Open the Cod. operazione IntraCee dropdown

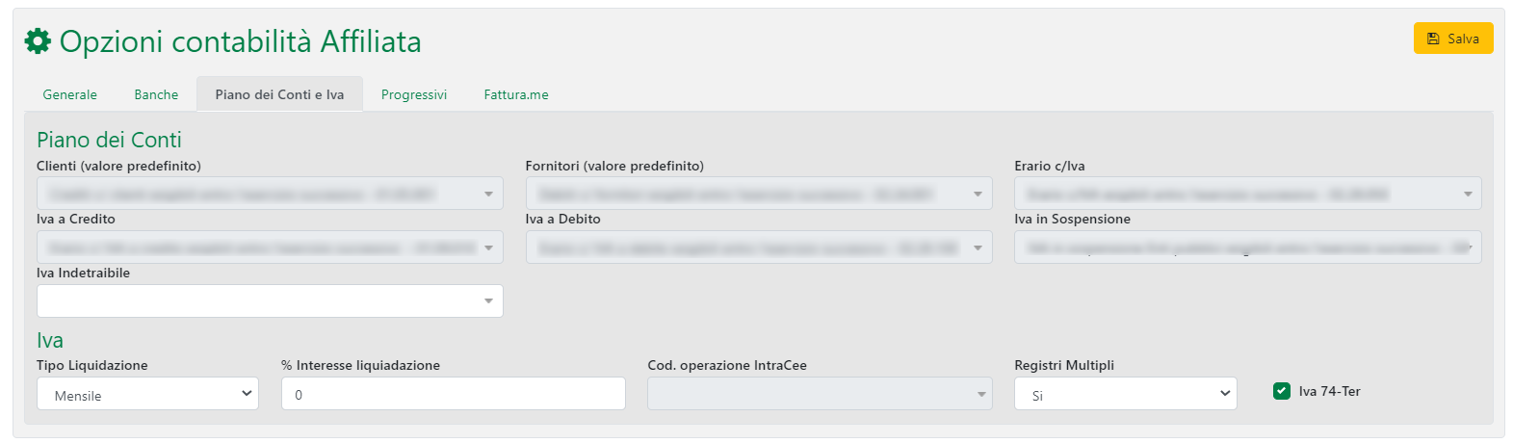pos(820,394)
